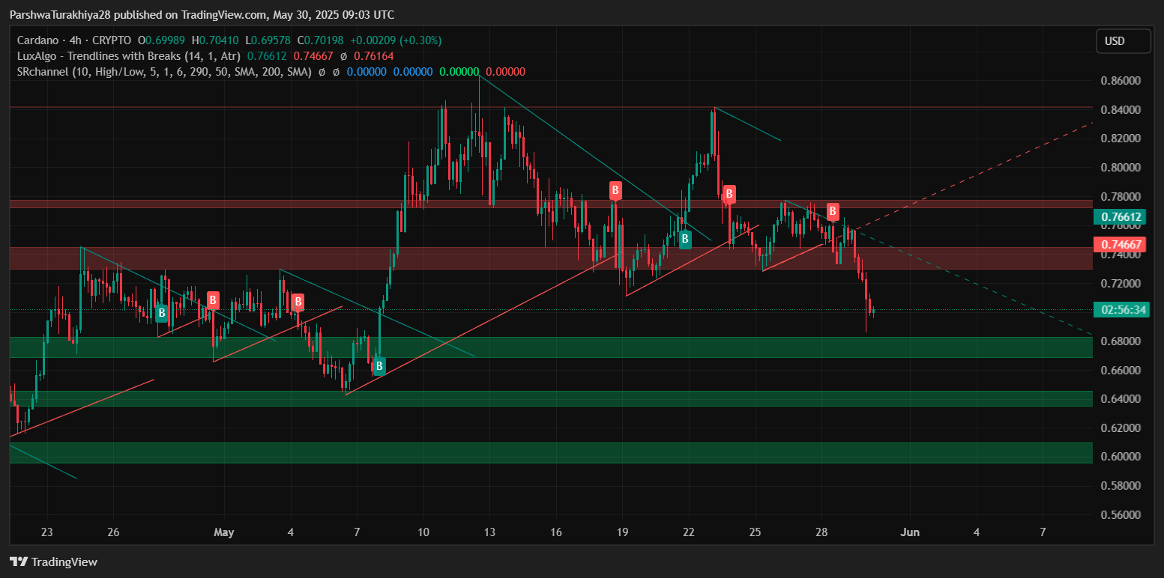Click the +0.00209 (+0.30%) change value

[x=396, y=40]
